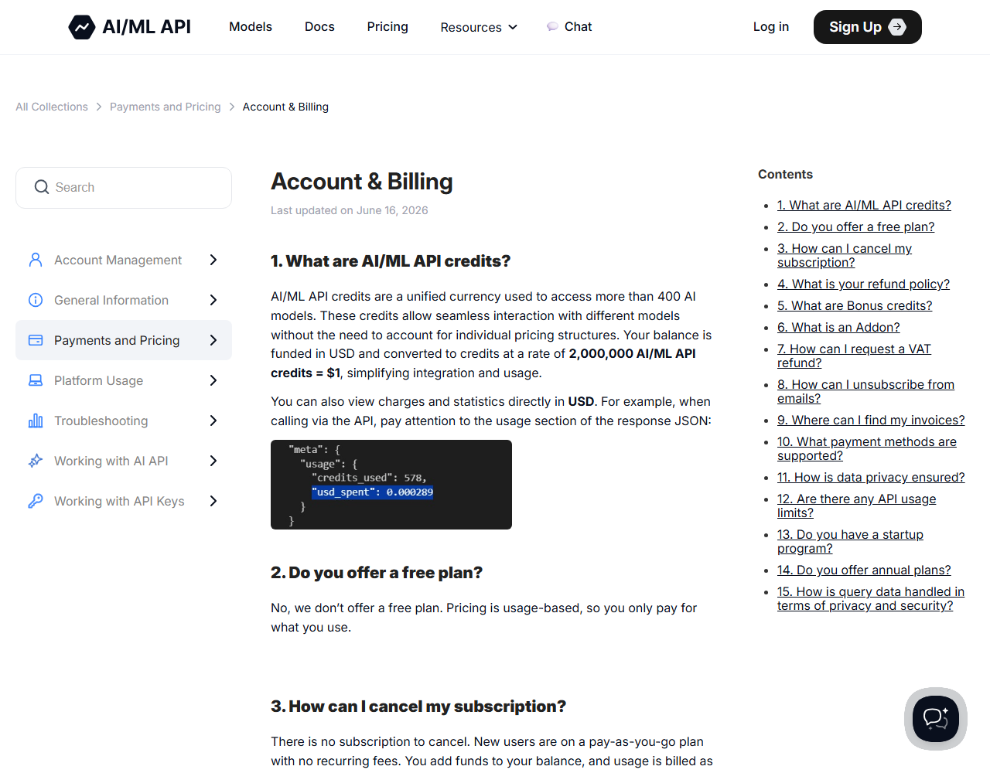Screen dimensions: 990x773
Task: Click heading 1. What are AI/ML API credits?
Action: 391,261
